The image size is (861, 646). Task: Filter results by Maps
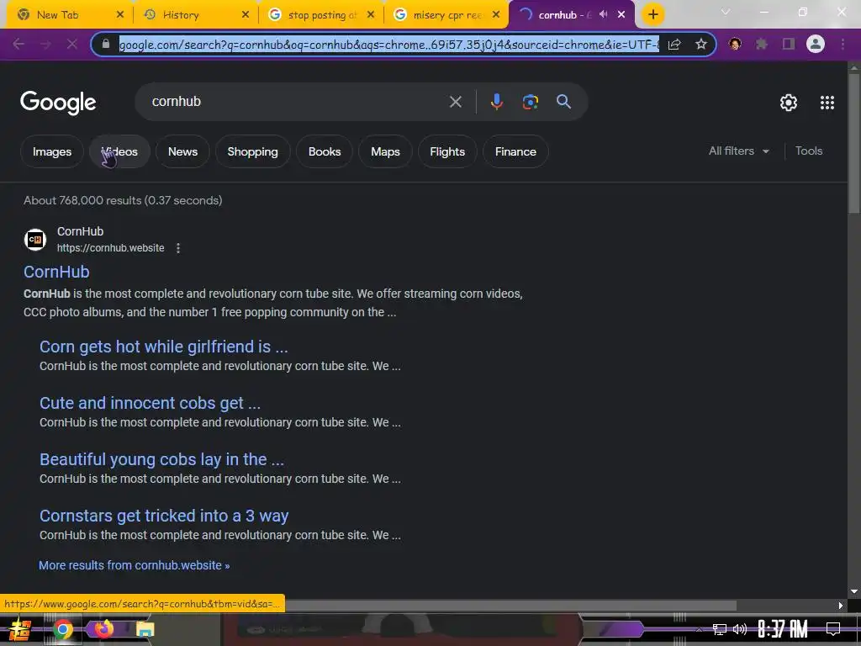pyautogui.click(x=385, y=151)
